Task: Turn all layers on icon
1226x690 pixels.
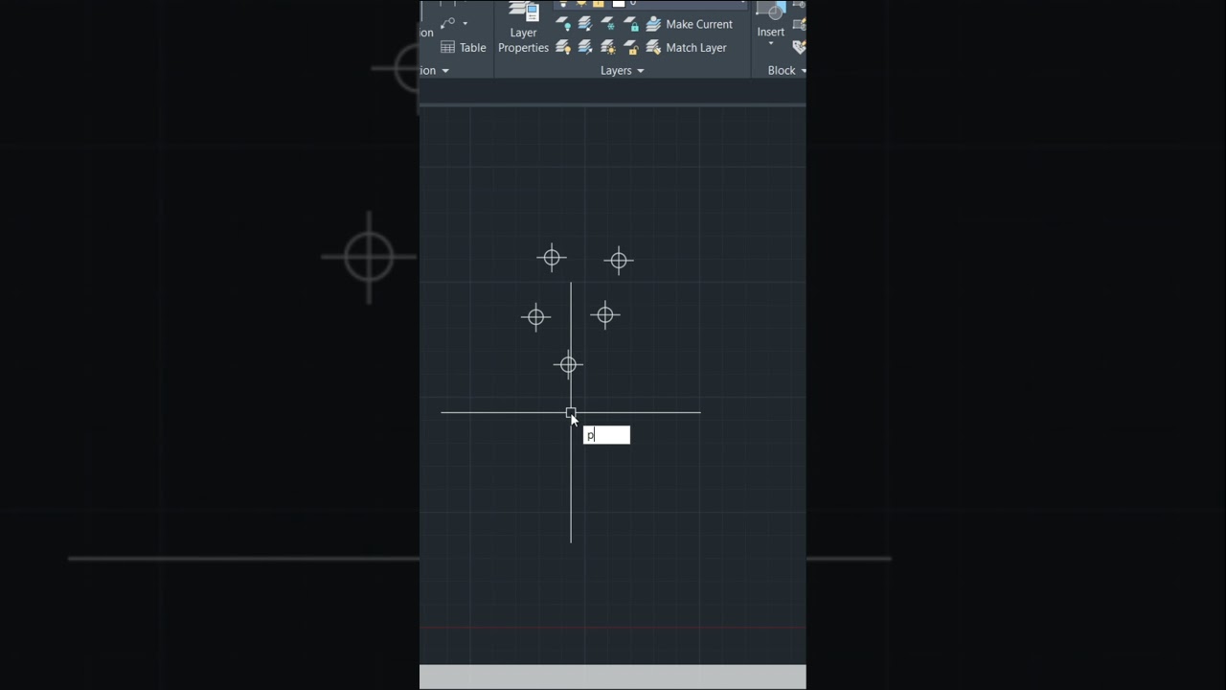Action: click(x=563, y=47)
